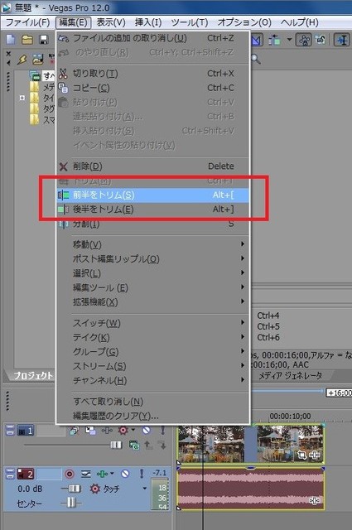The height and width of the screenshot is (530, 352).
Task: Open the ヘルプ(H) menu
Action: (299, 22)
